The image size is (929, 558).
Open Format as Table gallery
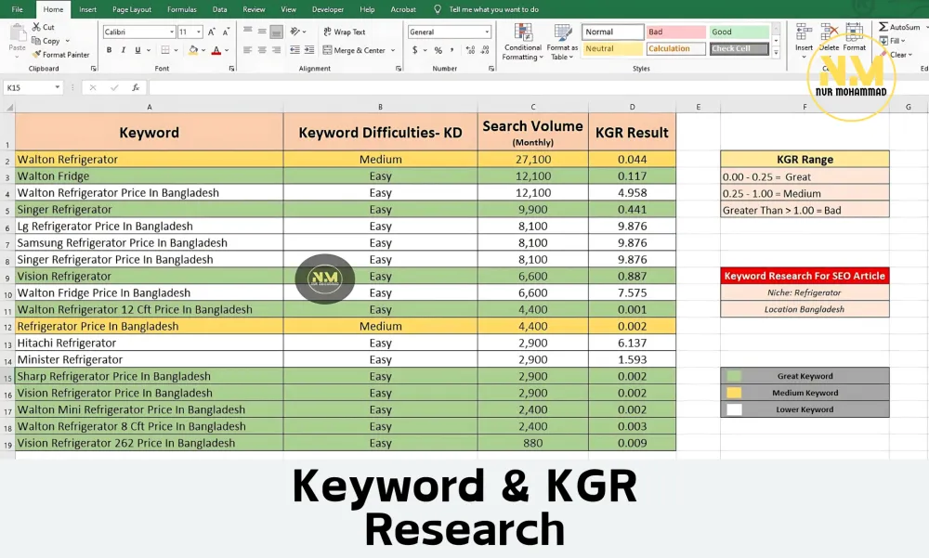(x=562, y=42)
